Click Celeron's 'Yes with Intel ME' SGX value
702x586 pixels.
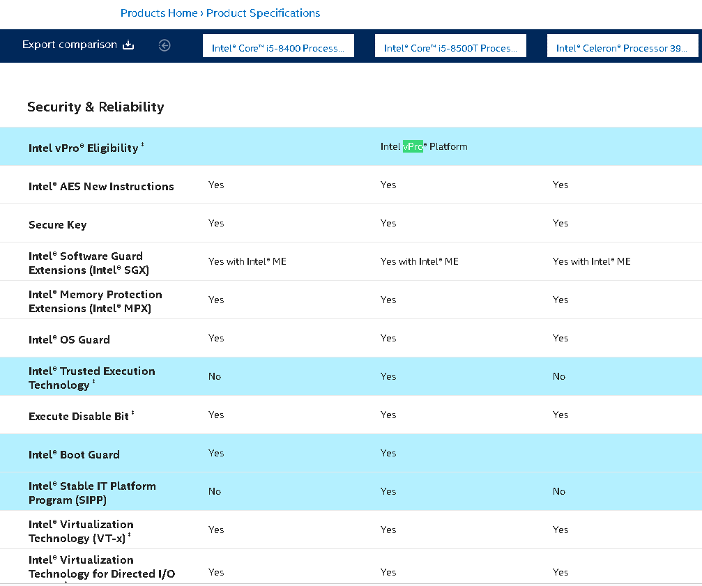591,261
